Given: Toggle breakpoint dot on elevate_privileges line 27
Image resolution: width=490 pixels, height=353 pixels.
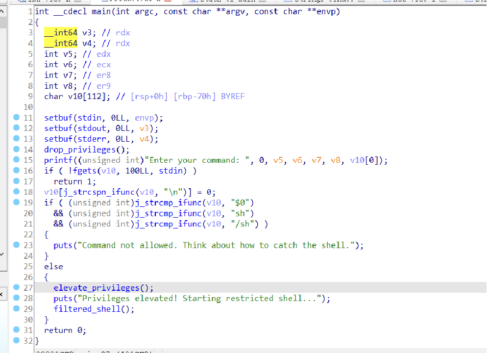Looking at the screenshot, I should 16,288.
